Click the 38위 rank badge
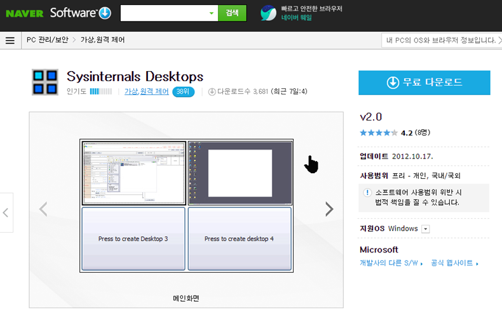This screenshot has height=312, width=502. (183, 92)
